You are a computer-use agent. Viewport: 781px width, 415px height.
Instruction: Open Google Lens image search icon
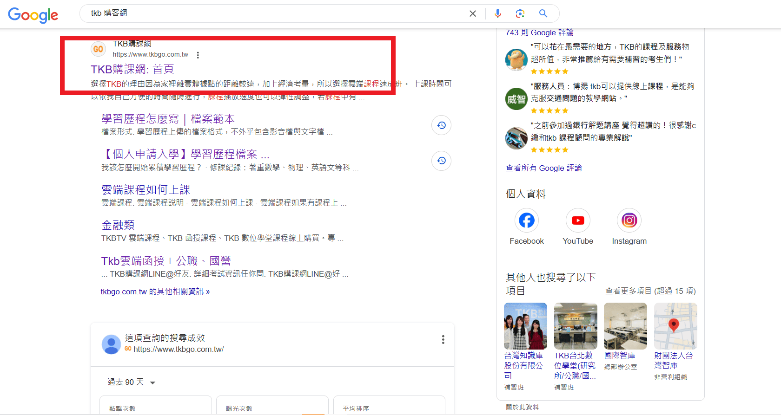pos(520,13)
